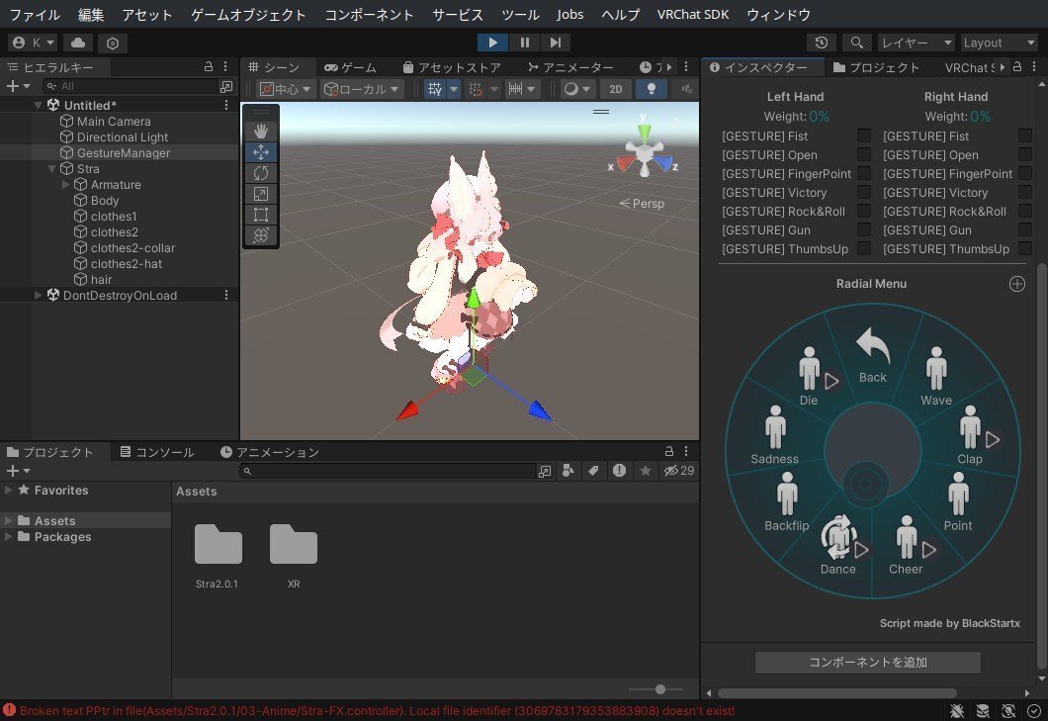Click the scene orientation gizmo Y axis
Screen dimensions: 1048x721
point(644,131)
